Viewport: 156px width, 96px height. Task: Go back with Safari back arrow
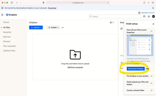(17, 3)
